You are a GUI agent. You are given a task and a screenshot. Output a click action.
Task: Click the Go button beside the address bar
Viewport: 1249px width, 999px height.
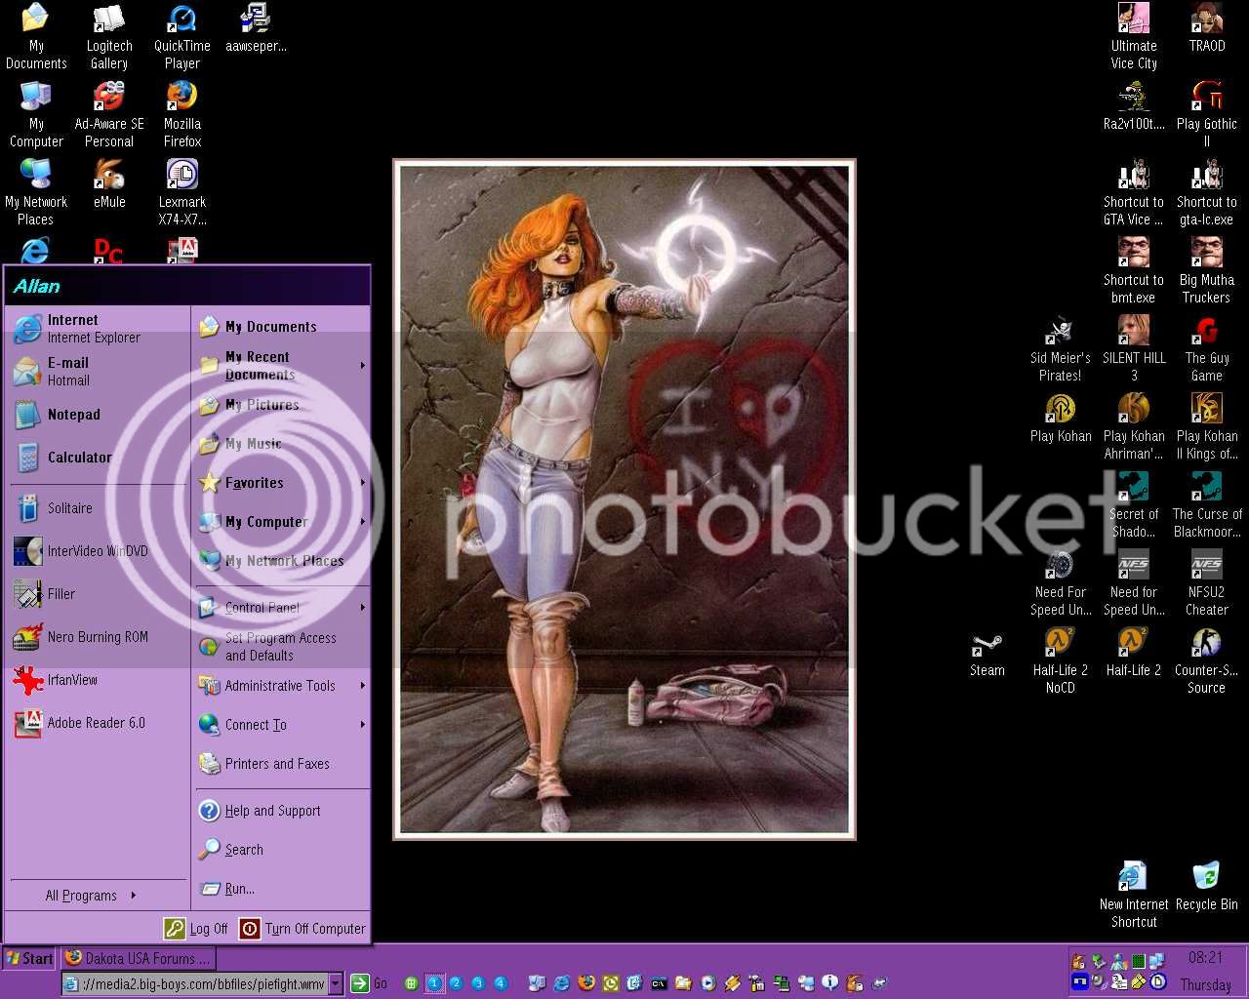click(369, 983)
